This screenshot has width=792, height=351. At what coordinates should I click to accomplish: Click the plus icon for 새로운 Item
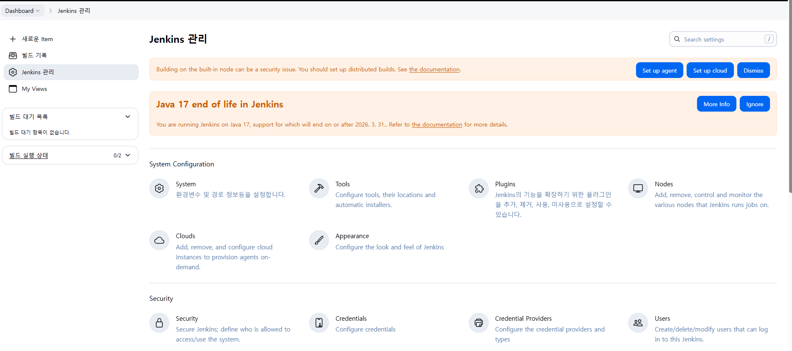pos(13,39)
